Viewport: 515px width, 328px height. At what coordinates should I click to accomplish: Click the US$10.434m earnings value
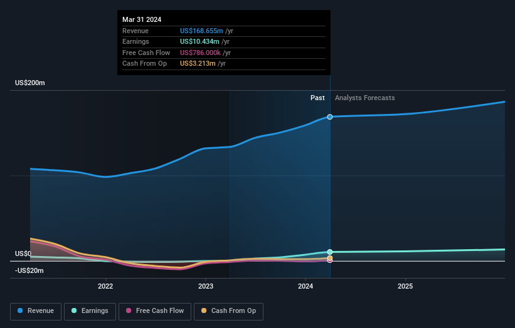(x=199, y=41)
